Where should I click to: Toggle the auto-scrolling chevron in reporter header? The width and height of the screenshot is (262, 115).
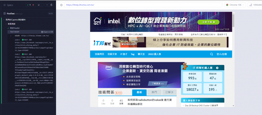click(x=47, y=5)
